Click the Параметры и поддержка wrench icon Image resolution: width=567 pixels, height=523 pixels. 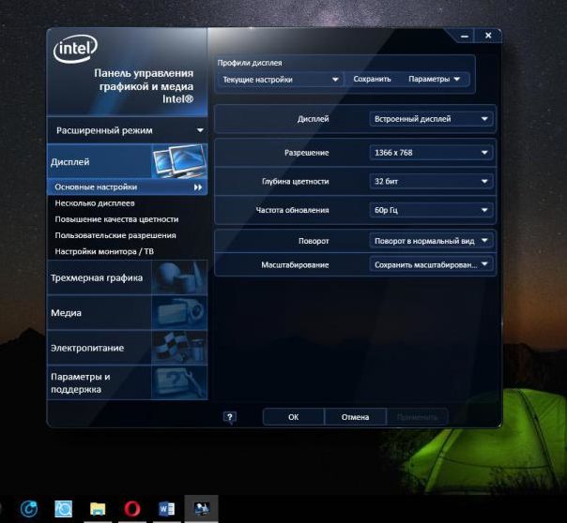(179, 382)
